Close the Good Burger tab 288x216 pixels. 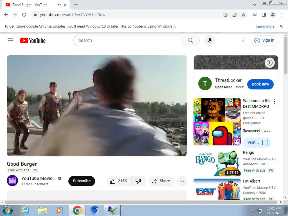tap(65, 5)
